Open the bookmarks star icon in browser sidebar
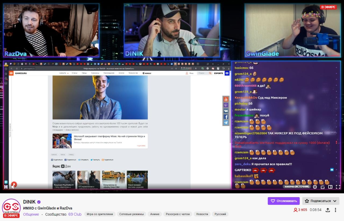The width and height of the screenshot is (344, 221). [6, 73]
